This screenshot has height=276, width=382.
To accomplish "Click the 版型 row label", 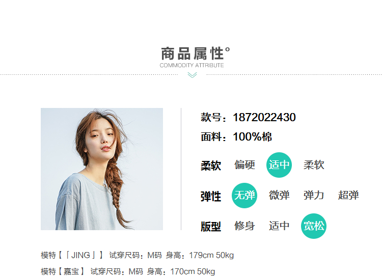I will (x=211, y=227).
